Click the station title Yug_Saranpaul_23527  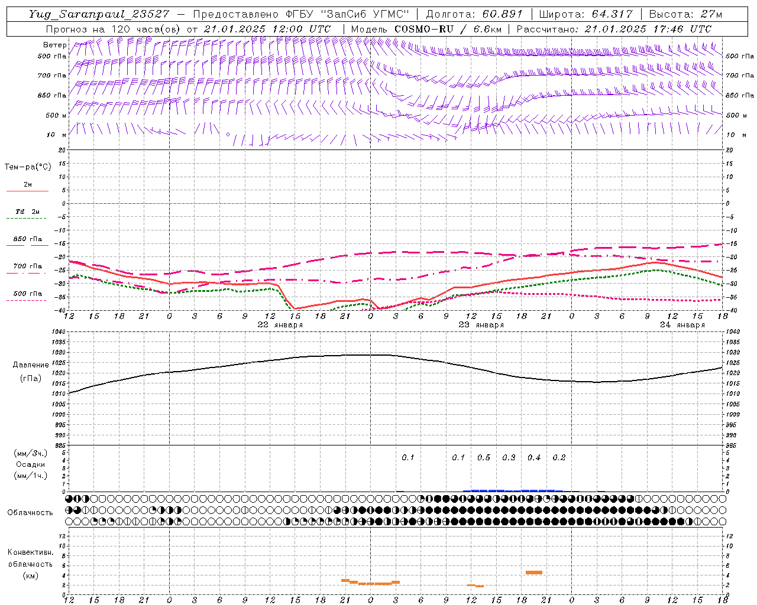(x=99, y=14)
